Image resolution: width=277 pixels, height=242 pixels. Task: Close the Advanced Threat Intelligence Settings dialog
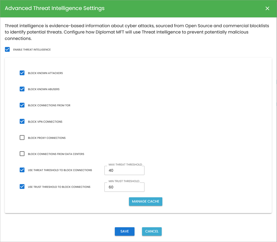[x=267, y=8]
